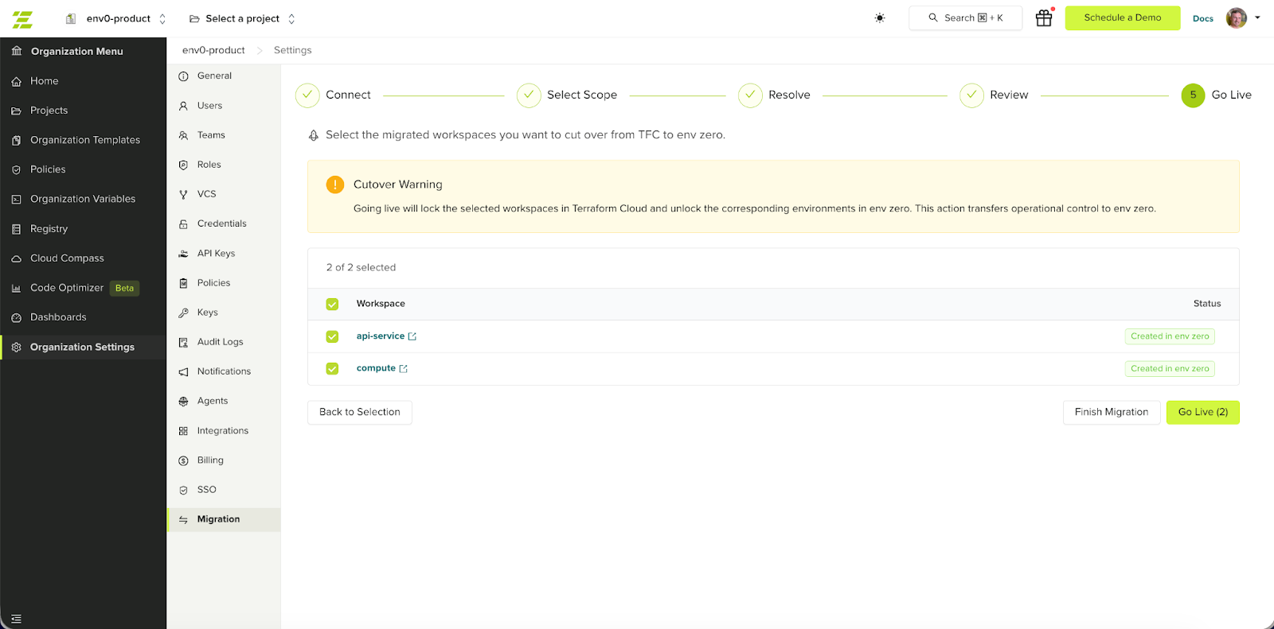Open SSO settings
The width and height of the screenshot is (1274, 629).
tap(224, 490)
